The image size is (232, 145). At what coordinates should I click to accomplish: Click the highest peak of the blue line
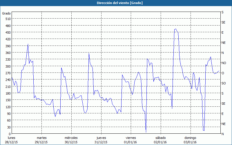tap(175, 29)
